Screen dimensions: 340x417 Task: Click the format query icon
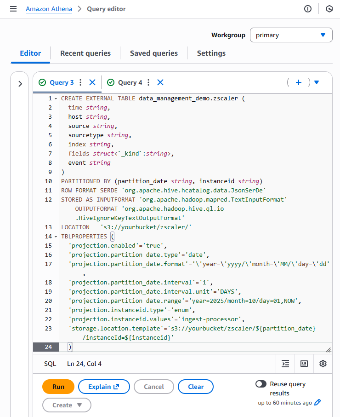[285, 364]
